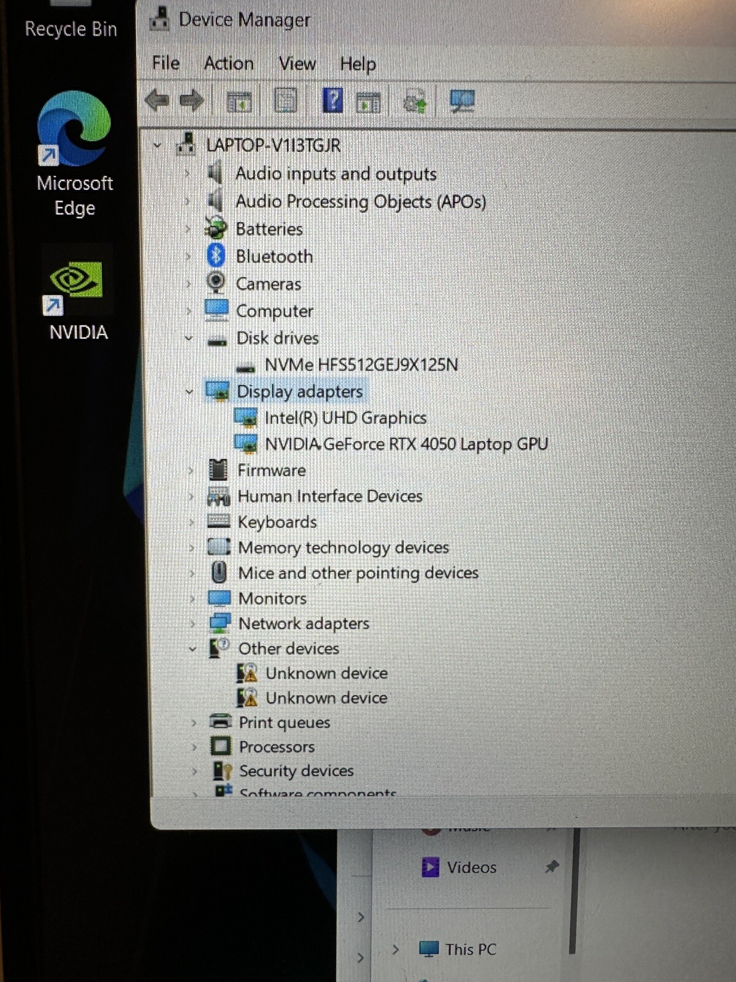Open the File menu
Screen dimensions: 736x982
click(x=166, y=63)
